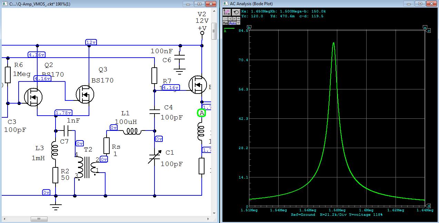Click the AC Analysis window title icon
The width and height of the screenshot is (439, 223).
[226, 3]
